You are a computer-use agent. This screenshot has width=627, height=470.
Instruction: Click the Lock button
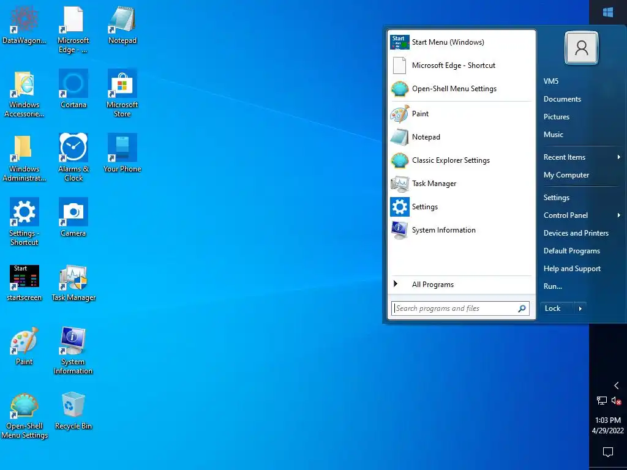click(557, 308)
